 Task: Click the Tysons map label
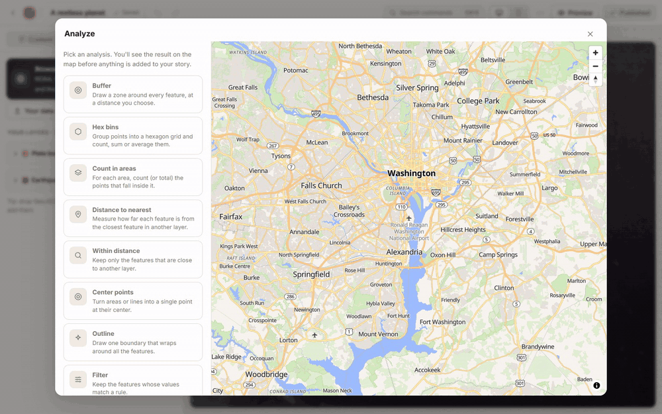[x=281, y=156]
